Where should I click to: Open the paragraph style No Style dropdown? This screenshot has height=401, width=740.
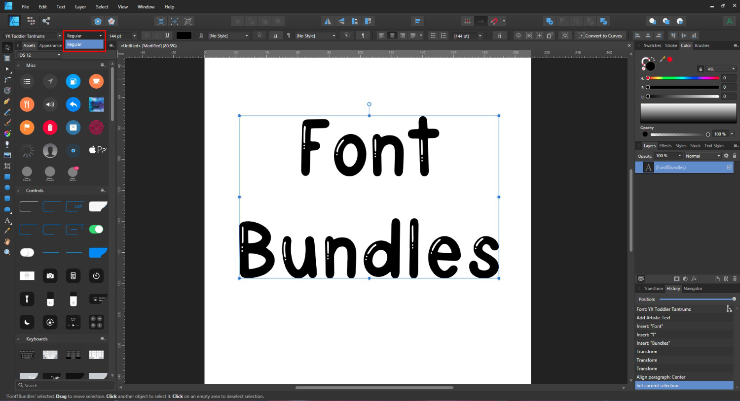(316, 36)
